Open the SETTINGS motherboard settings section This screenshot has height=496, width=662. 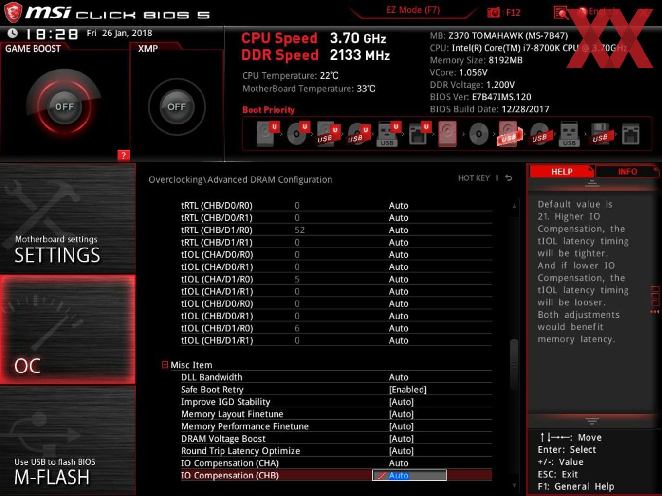(68, 218)
